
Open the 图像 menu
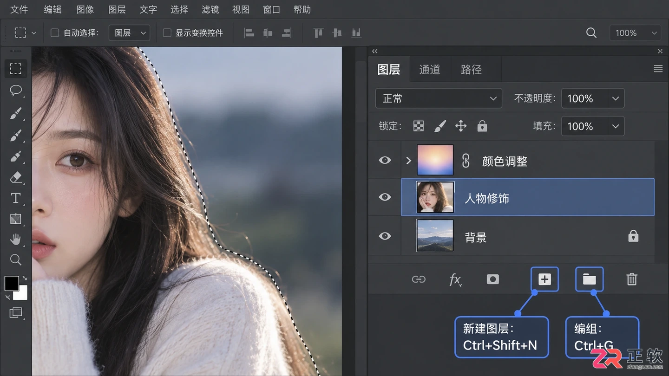(85, 9)
